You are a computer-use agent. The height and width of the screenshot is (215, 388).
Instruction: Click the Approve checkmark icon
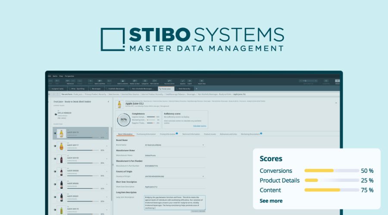183,82
